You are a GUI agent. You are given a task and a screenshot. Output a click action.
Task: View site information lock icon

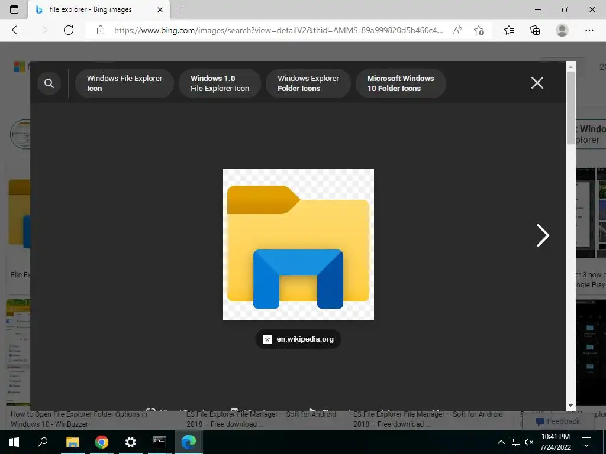tap(101, 30)
